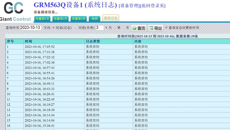Switch to the 变量第3页 tab
The width and height of the screenshot is (230, 130).
click(79, 19)
